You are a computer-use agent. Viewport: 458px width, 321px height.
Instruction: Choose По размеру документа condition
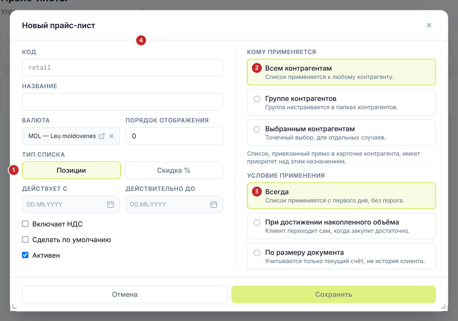coord(341,256)
